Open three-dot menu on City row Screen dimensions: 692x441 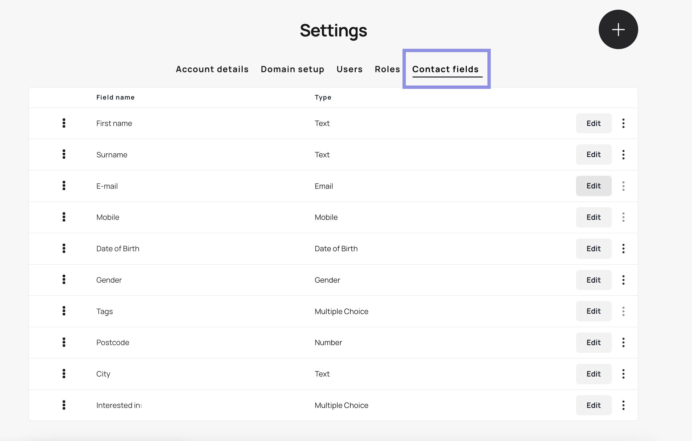click(623, 374)
